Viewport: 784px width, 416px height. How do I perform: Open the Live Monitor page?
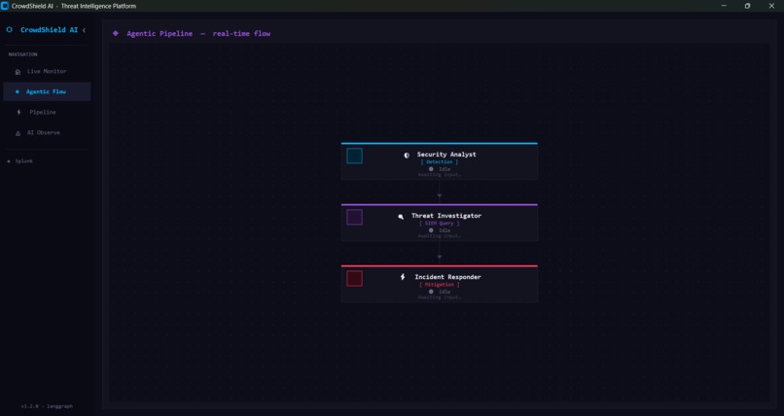click(x=47, y=71)
